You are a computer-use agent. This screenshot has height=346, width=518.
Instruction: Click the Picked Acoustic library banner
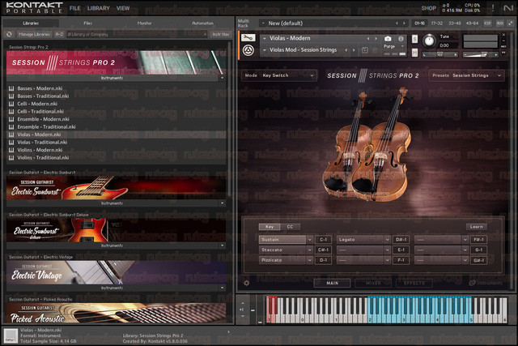tap(116, 313)
